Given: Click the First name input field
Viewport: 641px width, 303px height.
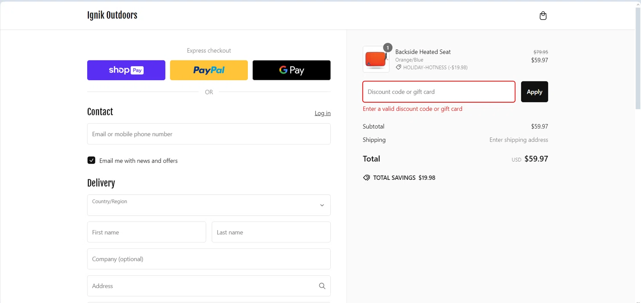Looking at the screenshot, I should 146,232.
